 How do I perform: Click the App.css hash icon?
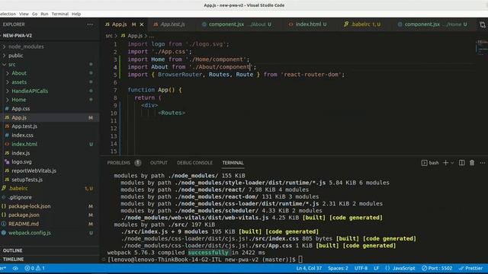(7, 109)
